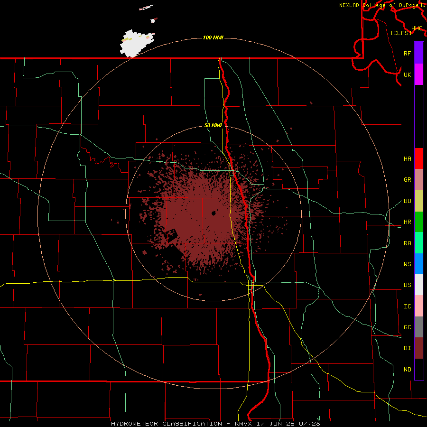Click the 50 NMI range ring label
Viewport: 427px width, 427px height.
click(213, 126)
